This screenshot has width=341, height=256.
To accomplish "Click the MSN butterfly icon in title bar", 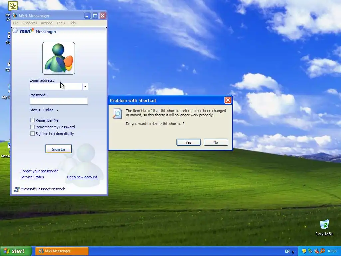I will pos(15,16).
